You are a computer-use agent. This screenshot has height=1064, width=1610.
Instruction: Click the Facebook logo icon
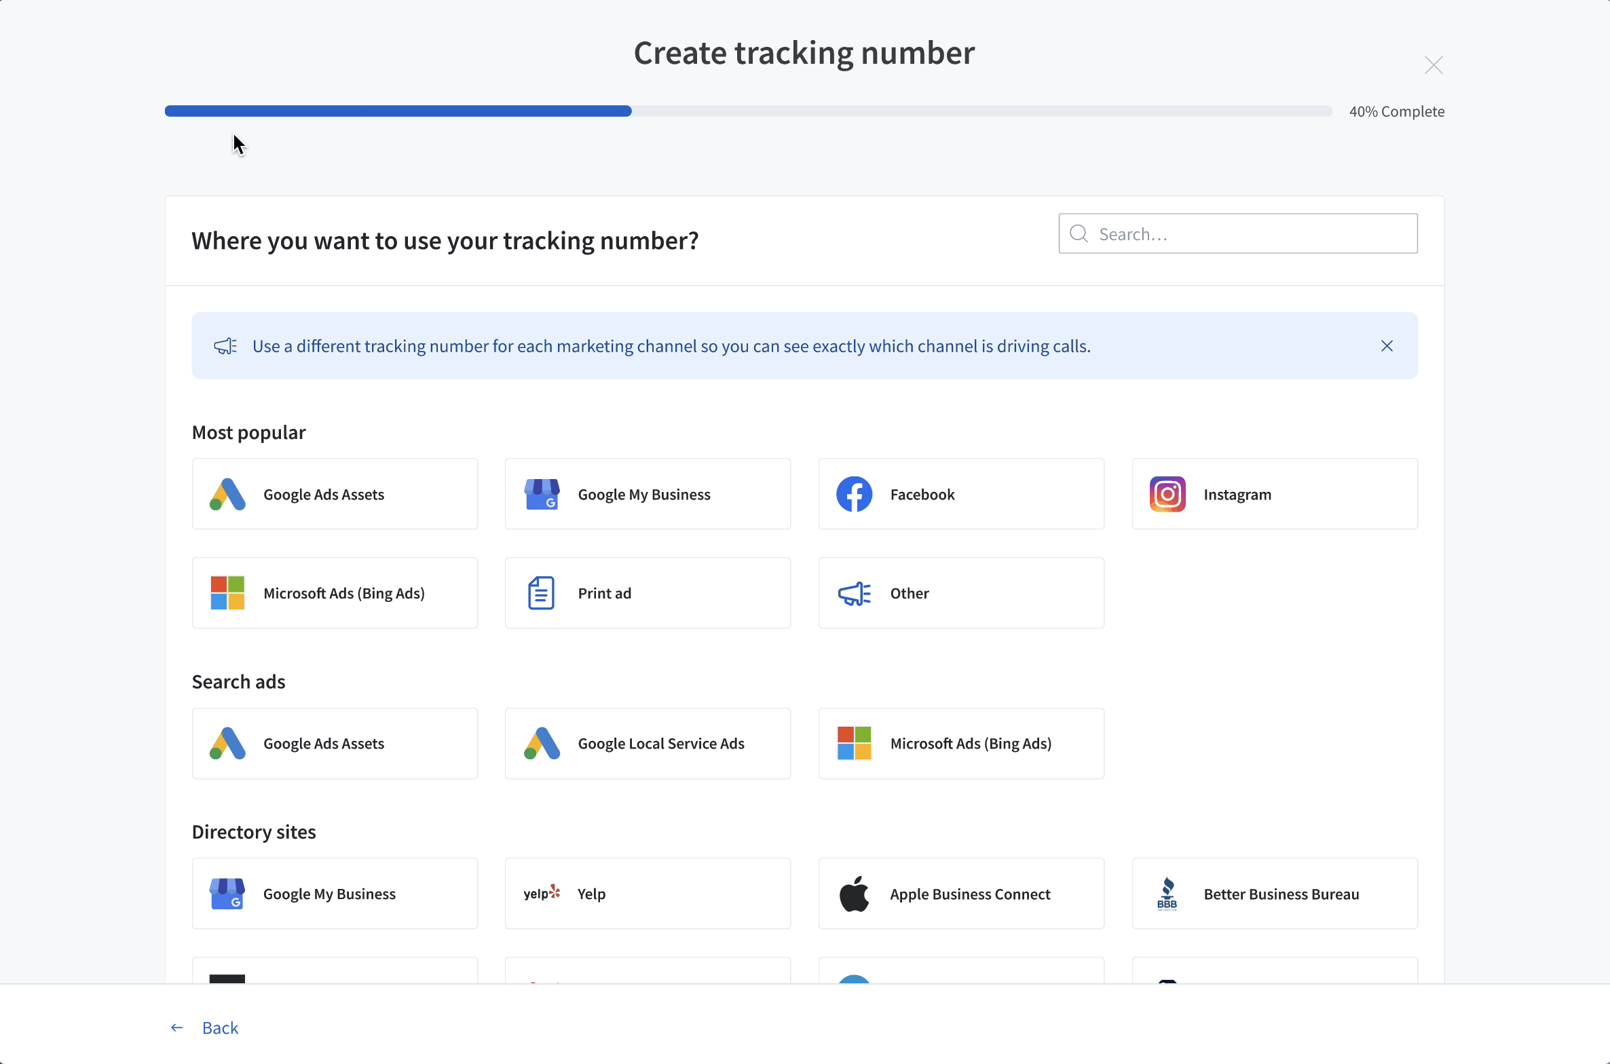coord(854,494)
